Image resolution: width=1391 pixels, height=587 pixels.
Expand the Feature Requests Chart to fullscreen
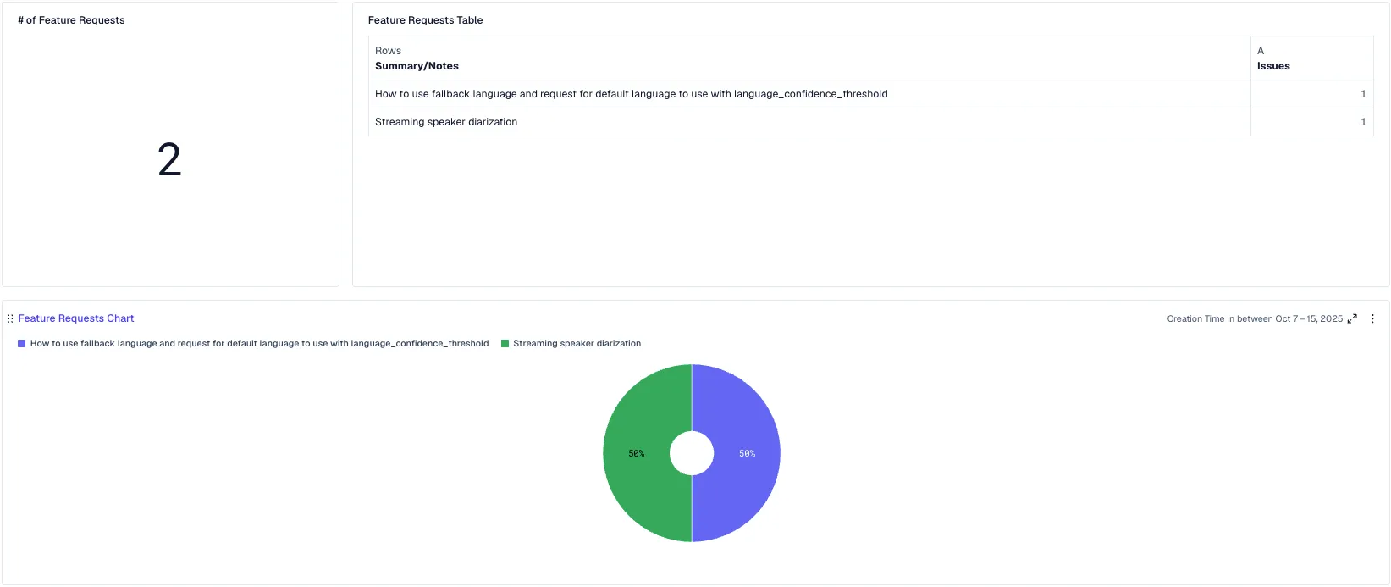point(1352,319)
